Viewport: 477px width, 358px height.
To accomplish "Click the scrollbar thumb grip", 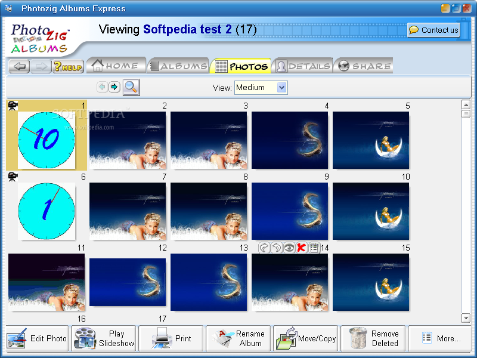I will pyautogui.click(x=466, y=114).
